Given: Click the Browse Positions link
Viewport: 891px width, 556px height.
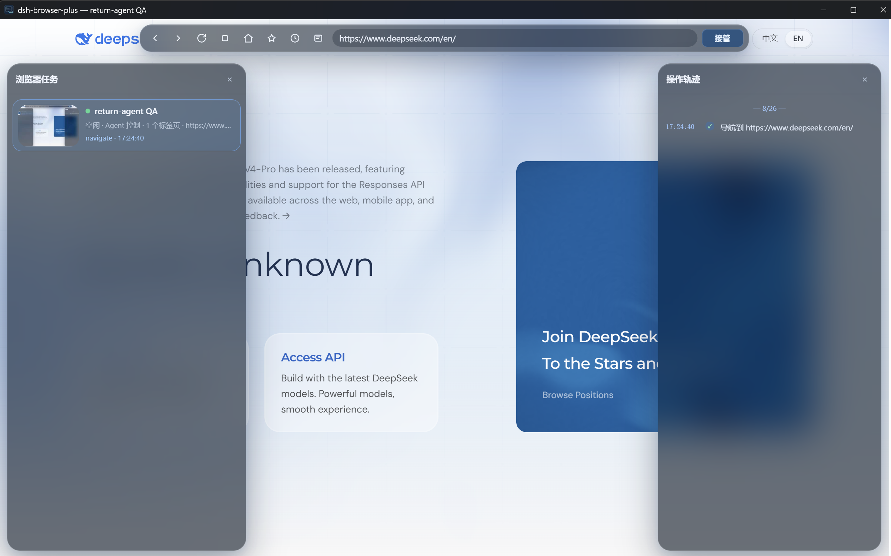Looking at the screenshot, I should click(x=578, y=395).
